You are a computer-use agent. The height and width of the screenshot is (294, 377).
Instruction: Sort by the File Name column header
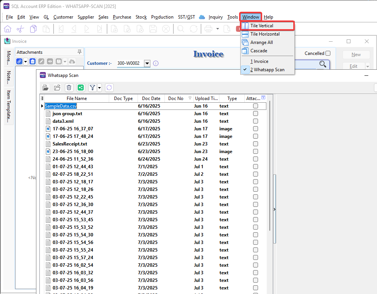(x=77, y=99)
